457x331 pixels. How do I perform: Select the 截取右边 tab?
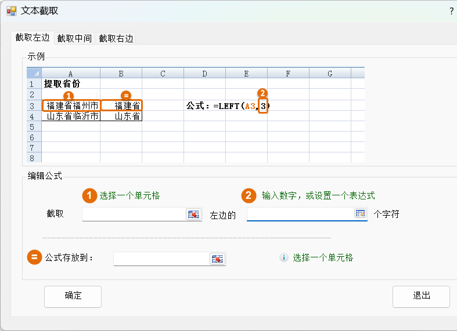click(116, 38)
